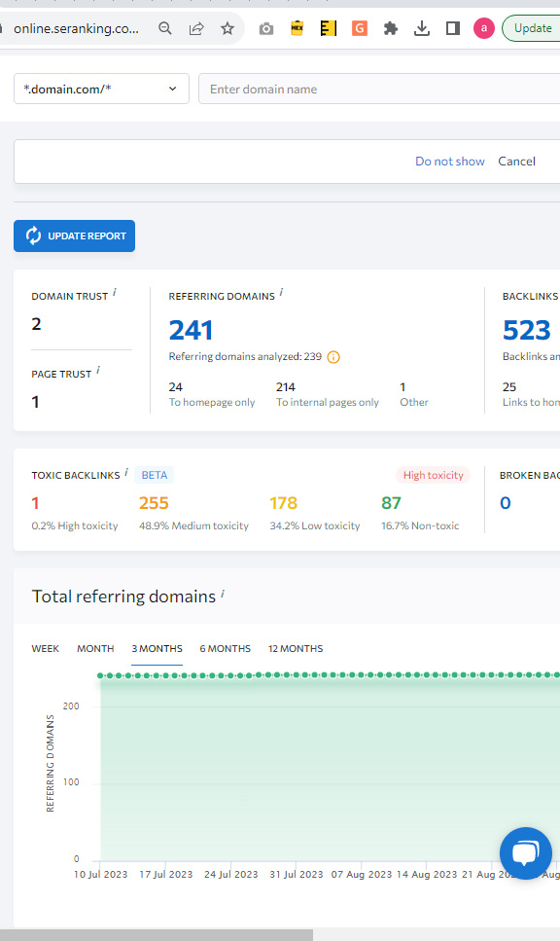Click the Page Trust value 1
This screenshot has height=941, width=560.
point(35,402)
